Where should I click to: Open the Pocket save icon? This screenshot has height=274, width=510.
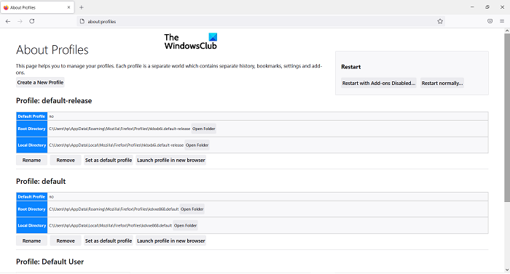coord(490,21)
